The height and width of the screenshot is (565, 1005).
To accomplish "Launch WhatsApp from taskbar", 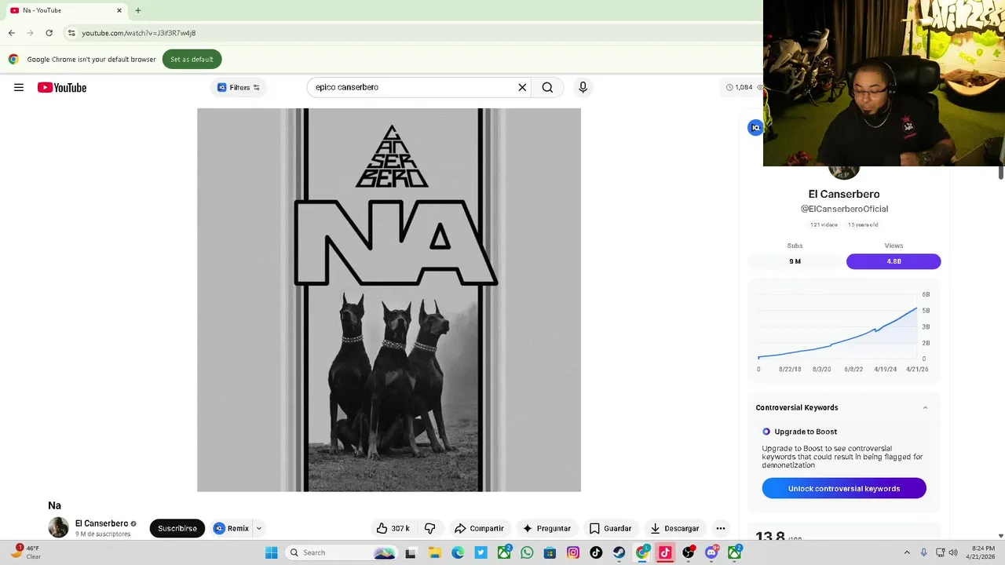I will point(527,552).
